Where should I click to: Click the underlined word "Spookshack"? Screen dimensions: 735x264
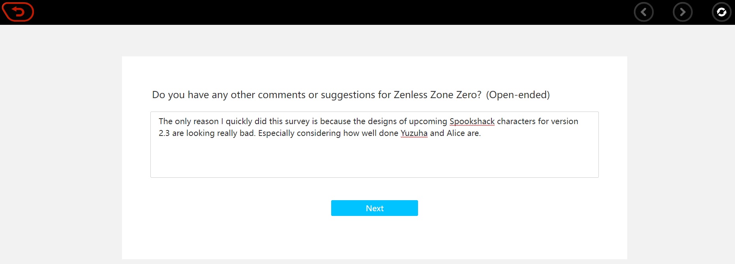472,121
